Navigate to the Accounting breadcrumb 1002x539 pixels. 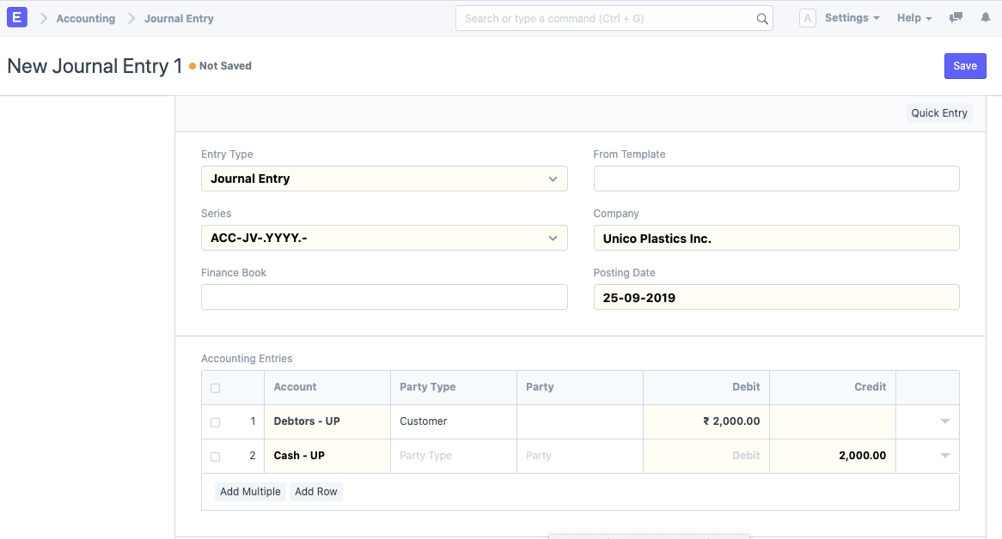click(x=85, y=17)
